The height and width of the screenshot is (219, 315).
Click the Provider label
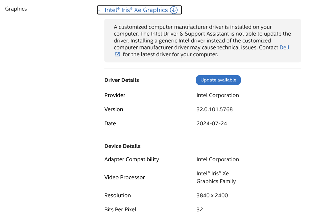115,95
